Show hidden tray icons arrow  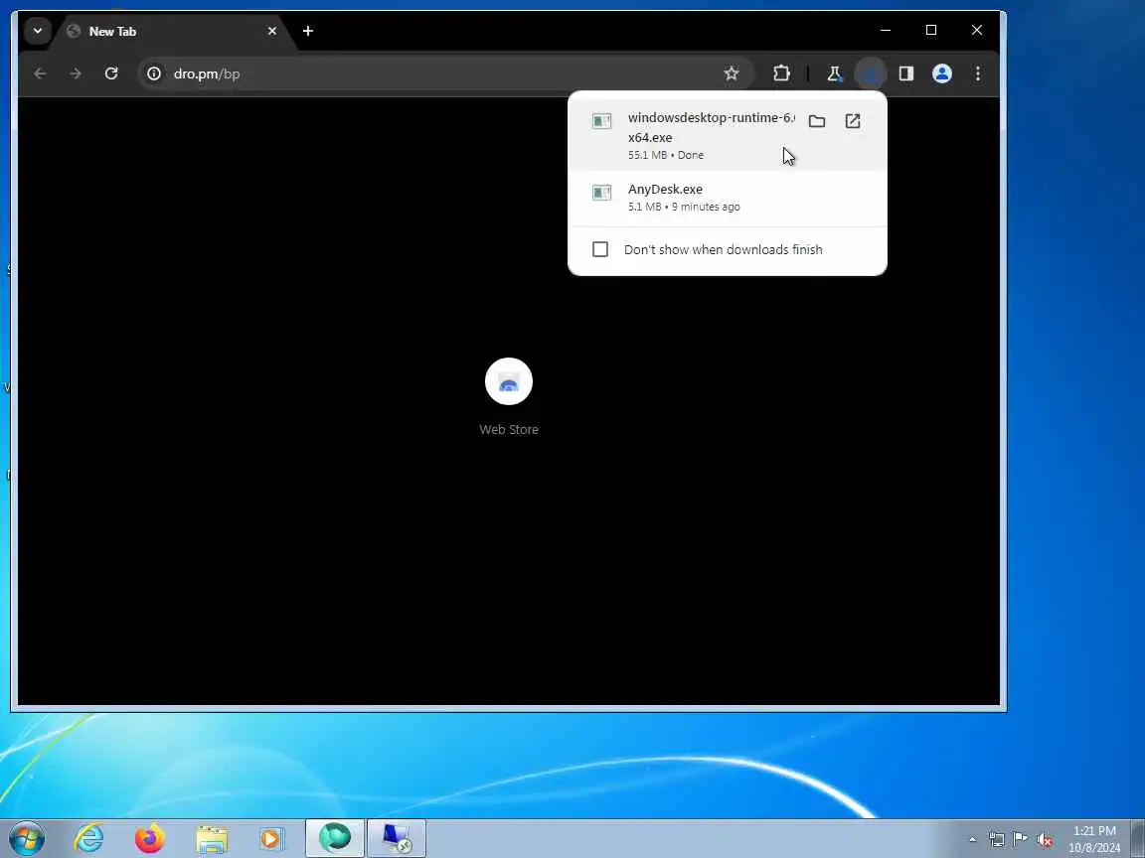click(x=972, y=839)
